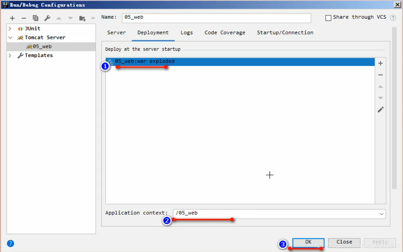
Task: Click the right vertical scrollbar
Action: click(x=394, y=108)
